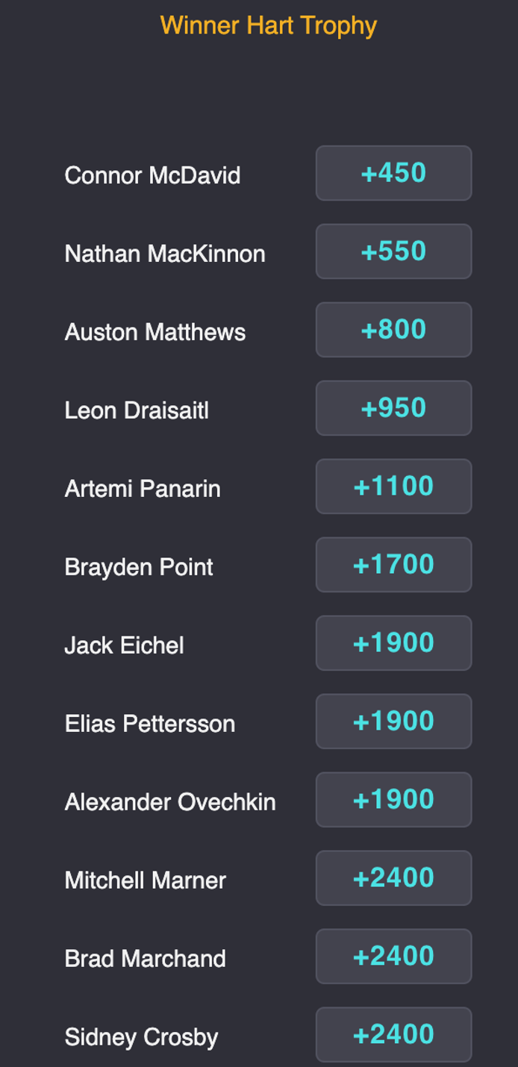Click the Artemi Panarin player name

tap(143, 489)
